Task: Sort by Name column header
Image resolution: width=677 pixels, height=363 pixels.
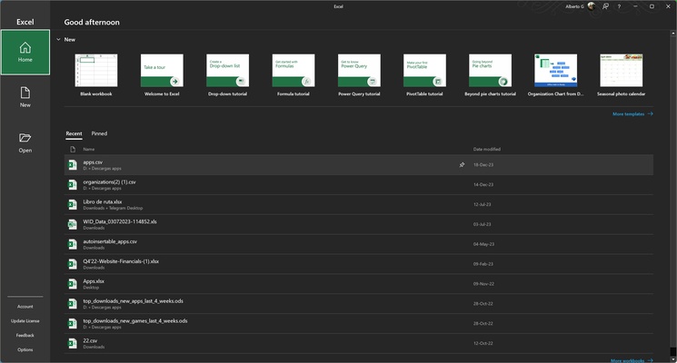Action: click(88, 149)
